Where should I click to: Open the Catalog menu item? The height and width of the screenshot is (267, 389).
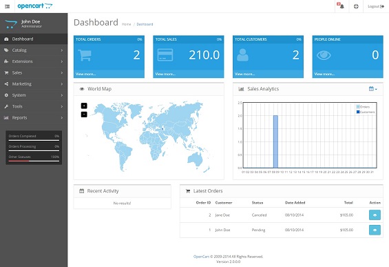coord(34,50)
